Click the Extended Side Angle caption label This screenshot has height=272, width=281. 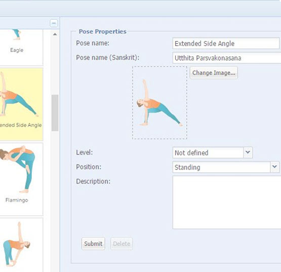coord(21,125)
